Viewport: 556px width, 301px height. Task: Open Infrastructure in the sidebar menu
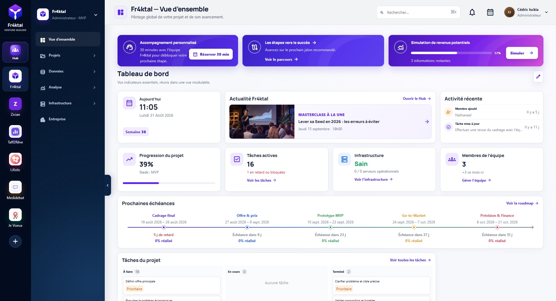coord(68,103)
